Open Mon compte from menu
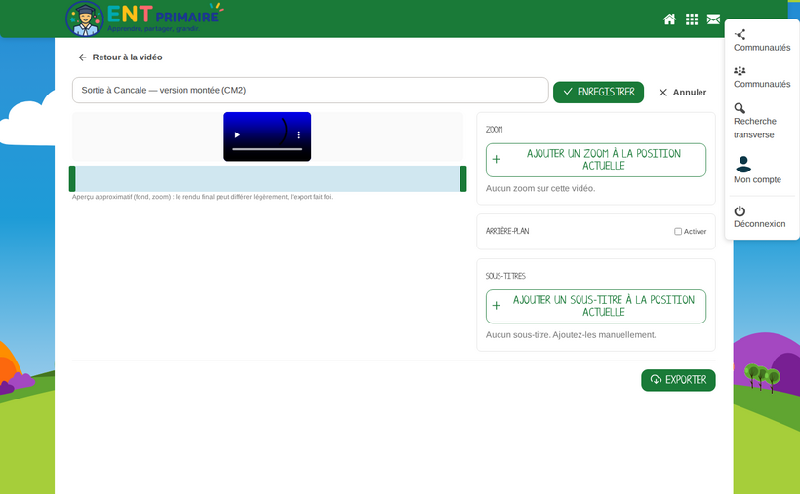The image size is (800, 494). tap(757, 170)
